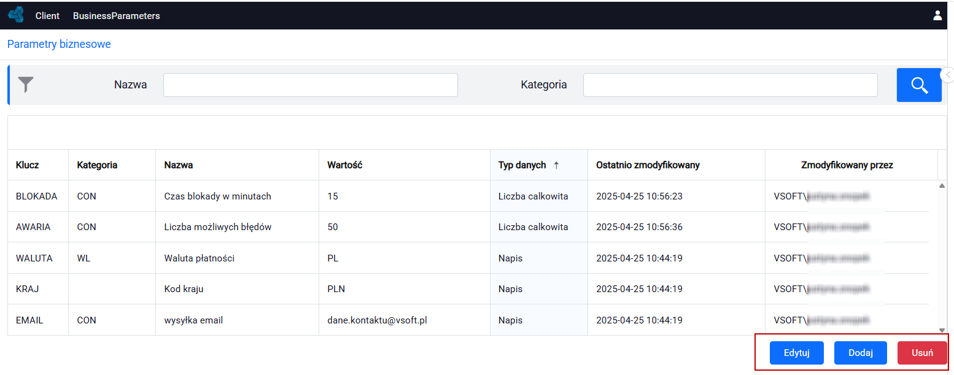
Task: Open the Parametry biznesowe link
Action: [x=59, y=44]
